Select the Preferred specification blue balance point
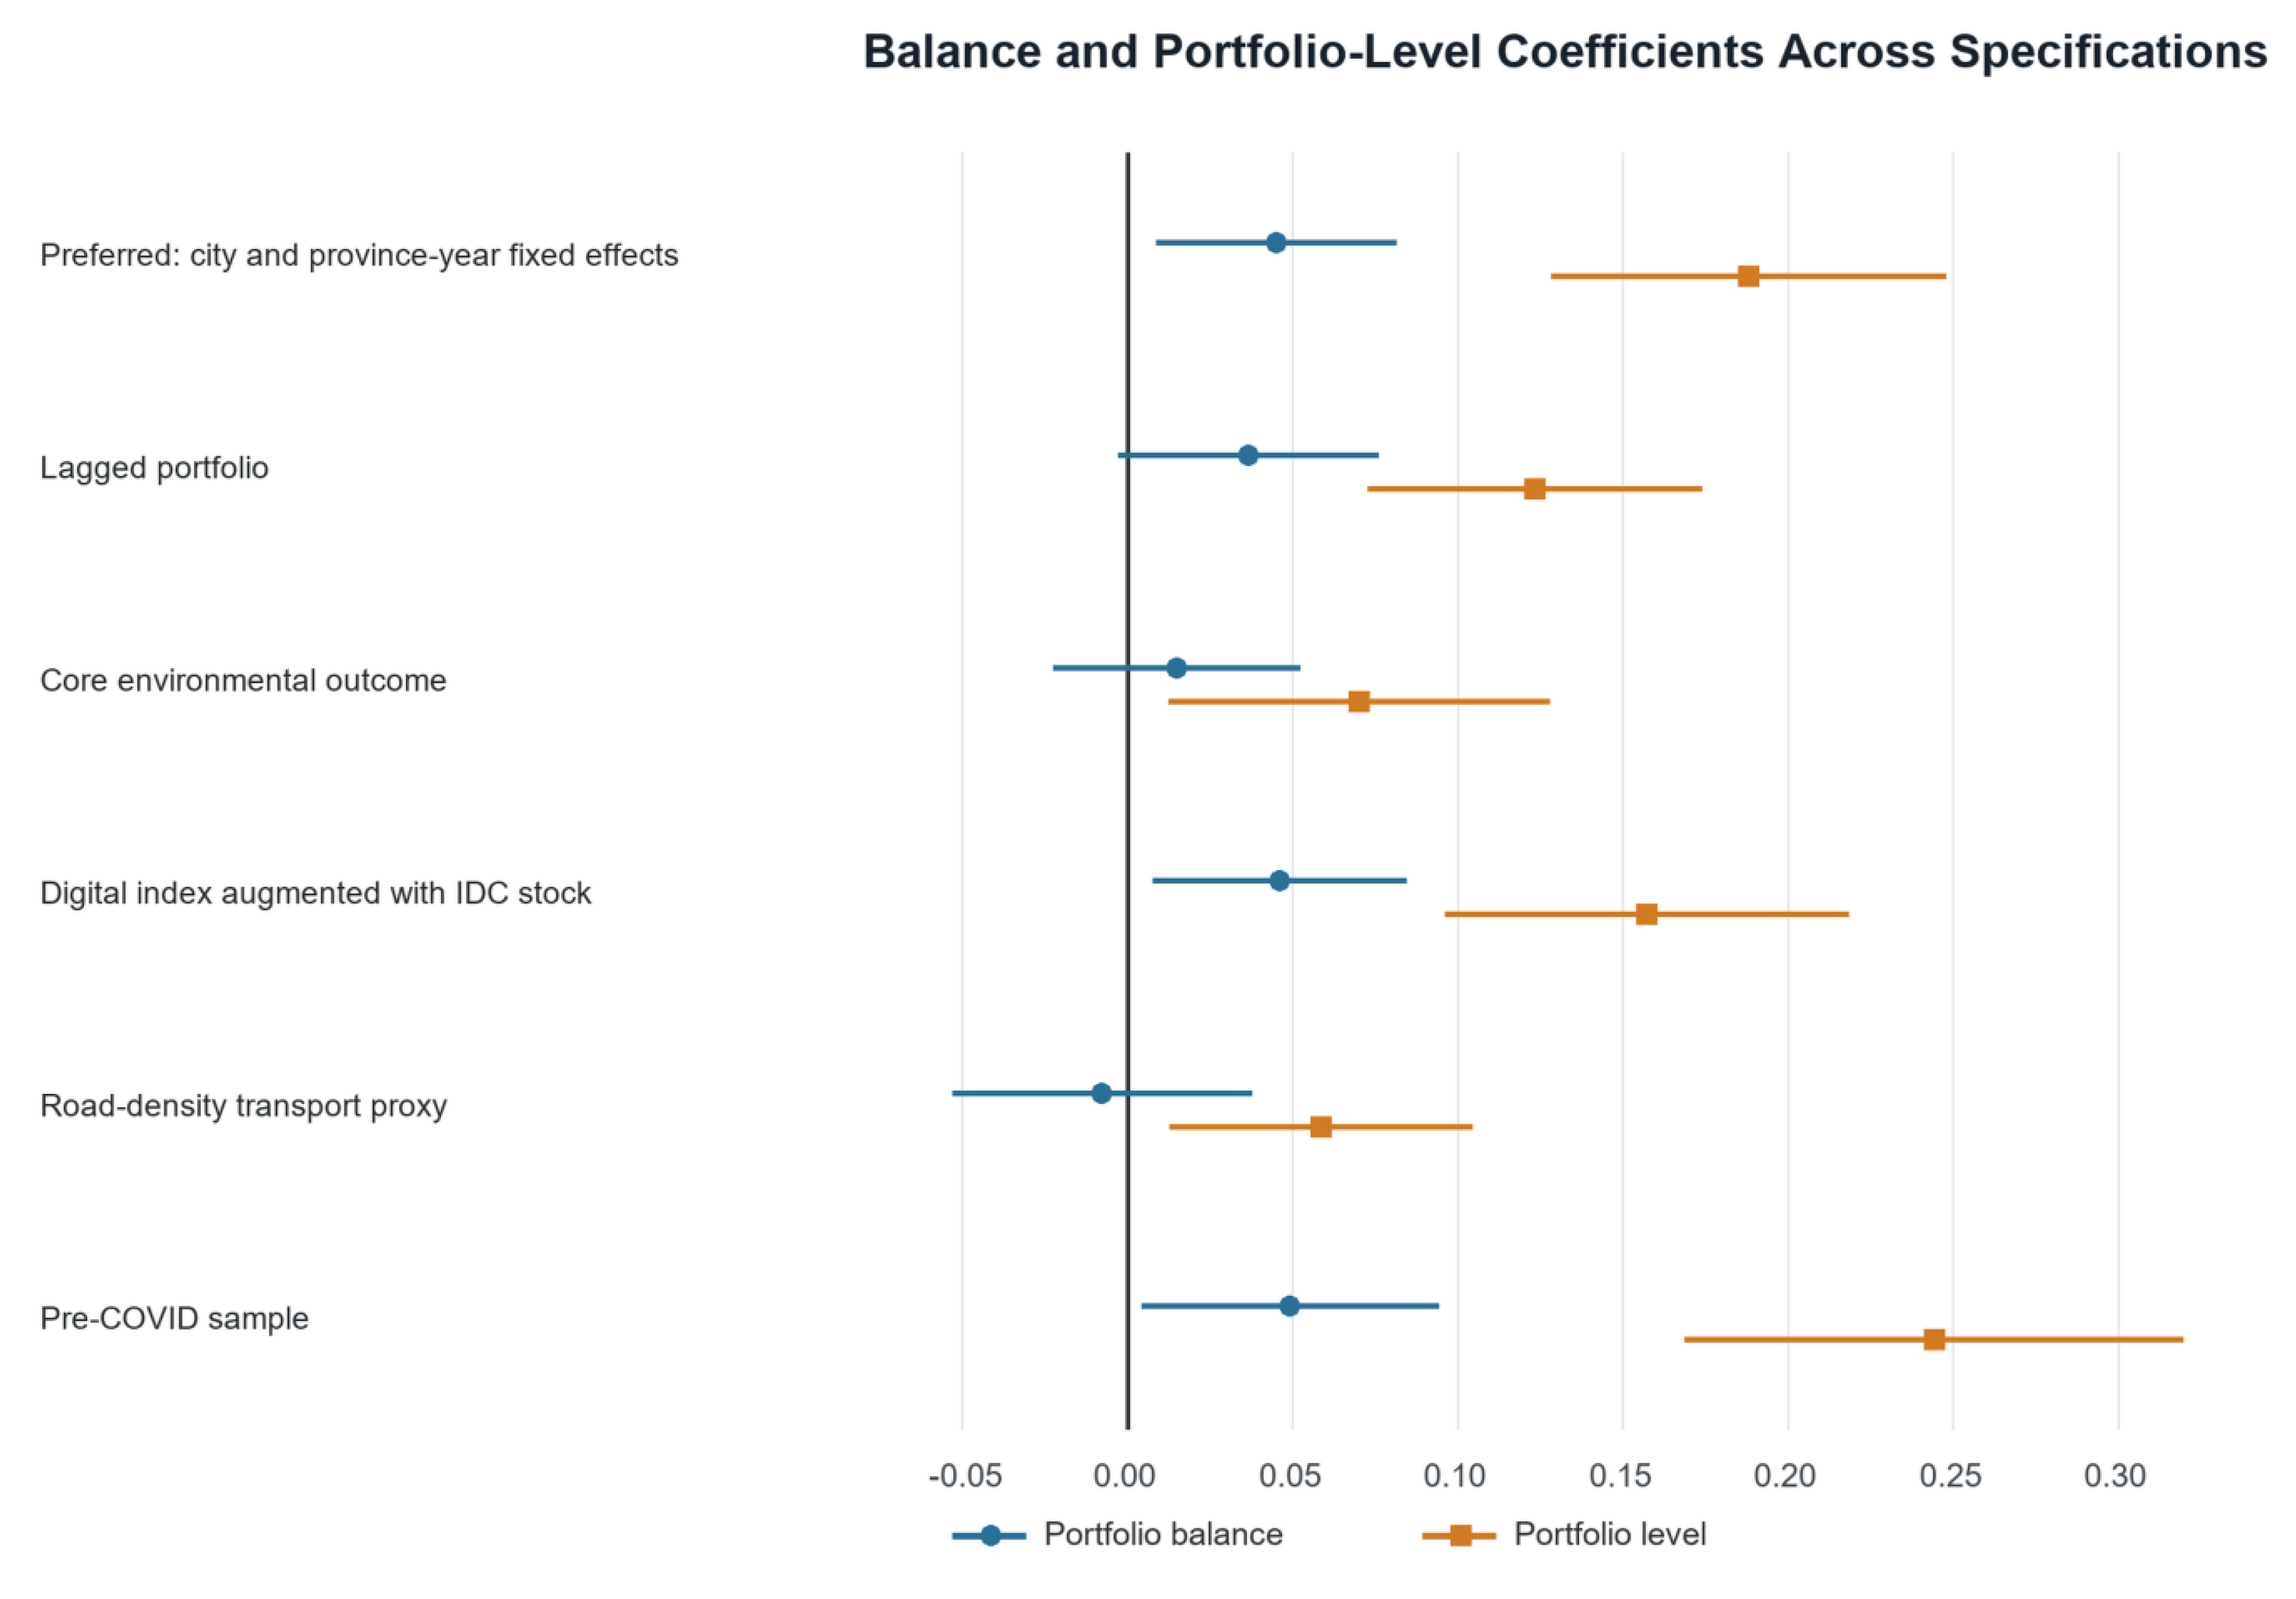 click(x=1276, y=242)
